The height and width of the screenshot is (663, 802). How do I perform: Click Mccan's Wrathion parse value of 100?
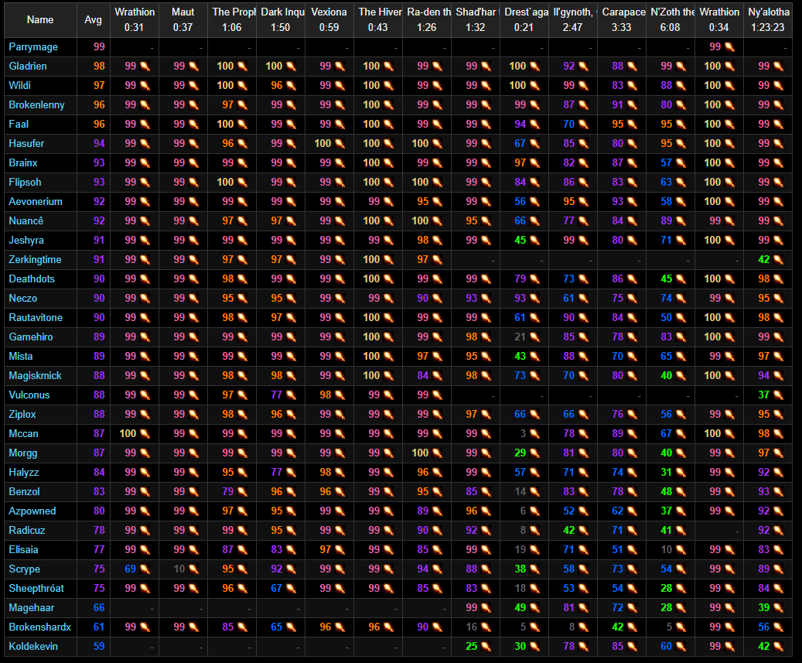coord(128,434)
